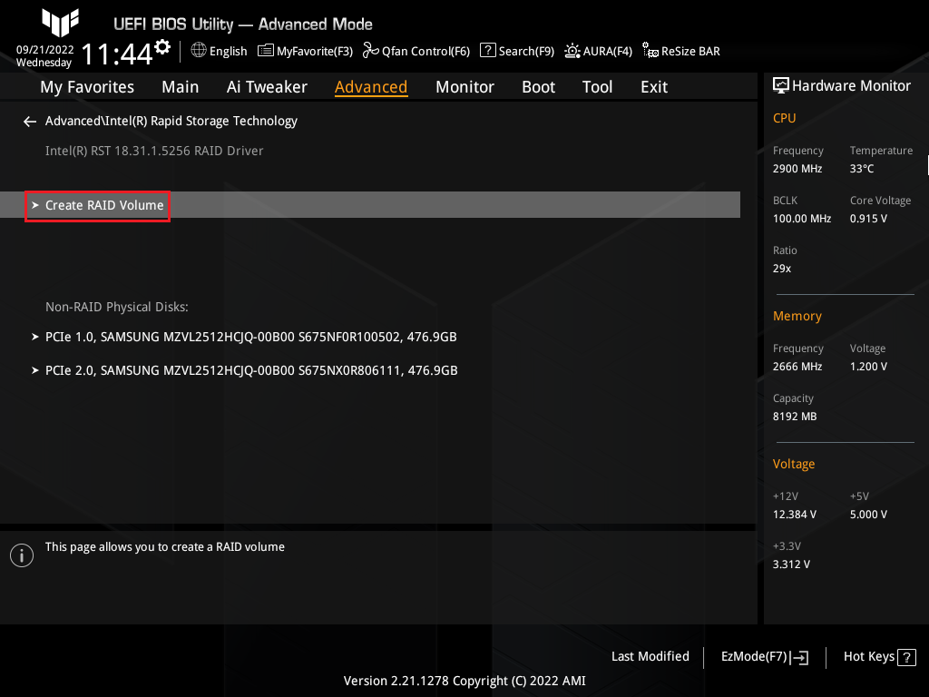Click the Memory frequency 2666 MHz value
929x697 pixels.
click(797, 367)
